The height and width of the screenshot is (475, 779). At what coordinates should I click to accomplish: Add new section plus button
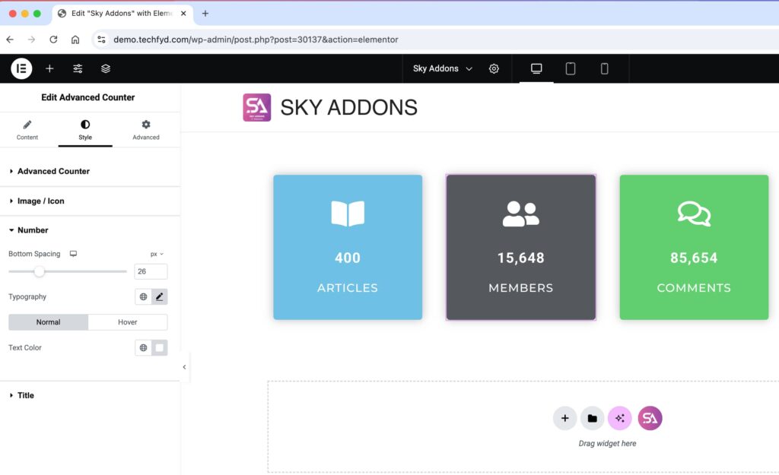pos(565,419)
